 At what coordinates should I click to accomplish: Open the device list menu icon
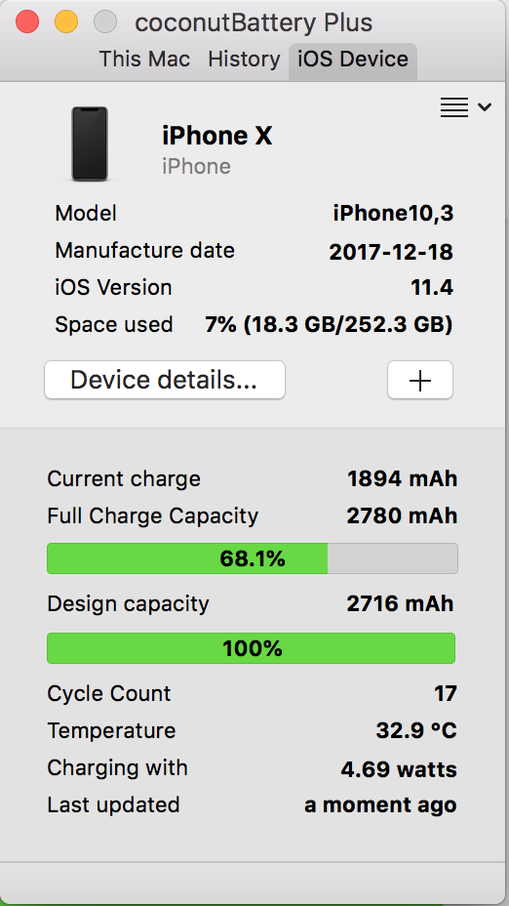(454, 107)
